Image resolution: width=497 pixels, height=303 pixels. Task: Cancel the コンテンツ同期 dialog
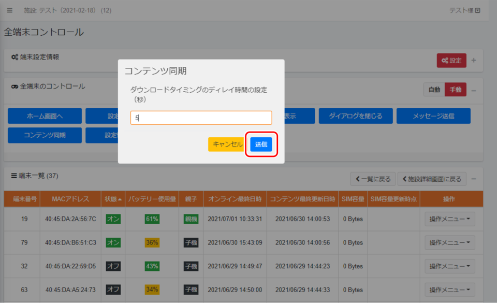228,145
